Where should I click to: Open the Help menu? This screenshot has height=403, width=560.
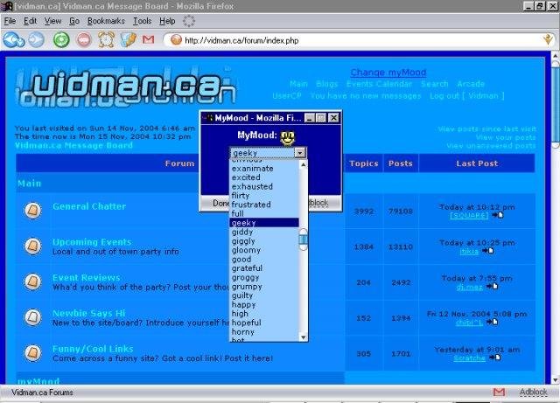(x=167, y=21)
